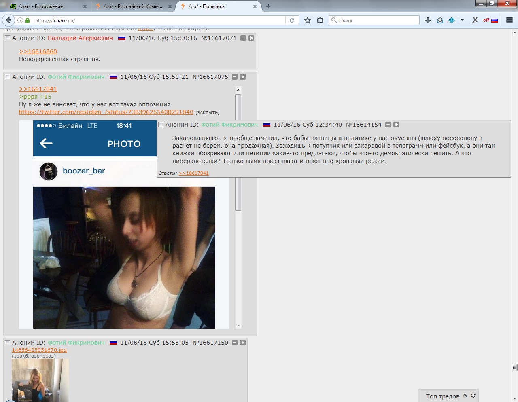The height and width of the screenshot is (402, 518).
Task: Click the post number №16617071
Action: (219, 38)
